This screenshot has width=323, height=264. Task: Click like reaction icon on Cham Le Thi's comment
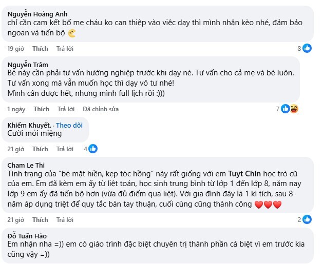[307, 219]
